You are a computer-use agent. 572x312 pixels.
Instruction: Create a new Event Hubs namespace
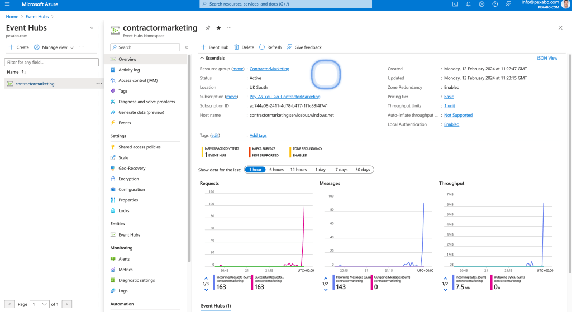[18, 47]
